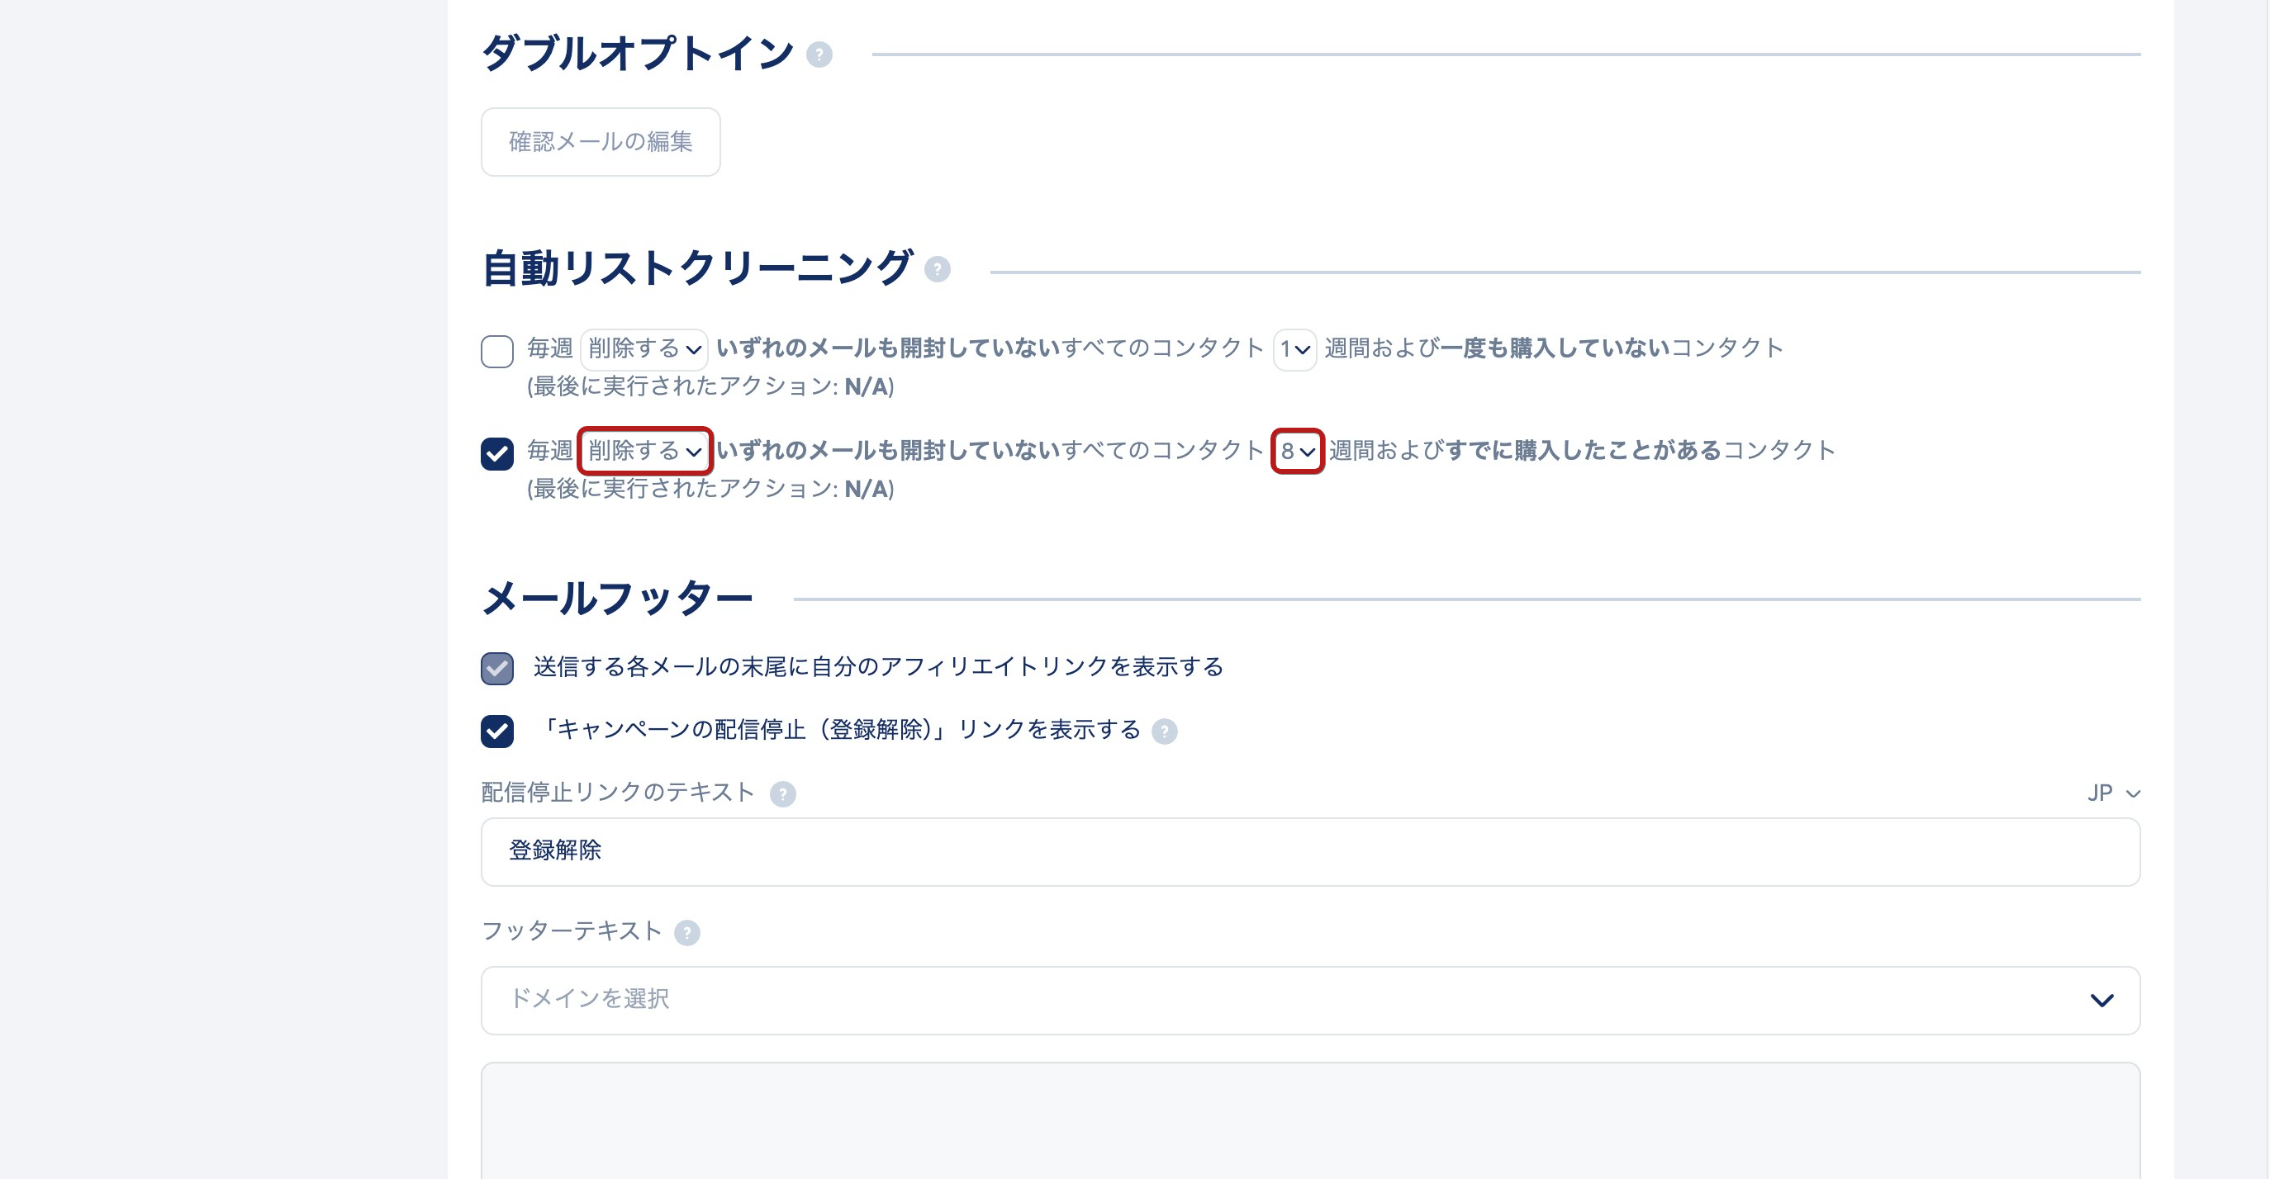Open the JP language selector

2112,793
